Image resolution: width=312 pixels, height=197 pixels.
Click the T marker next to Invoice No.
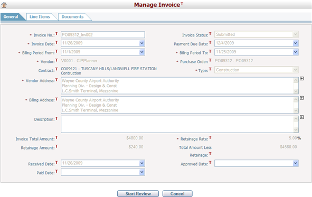[x=56, y=34]
